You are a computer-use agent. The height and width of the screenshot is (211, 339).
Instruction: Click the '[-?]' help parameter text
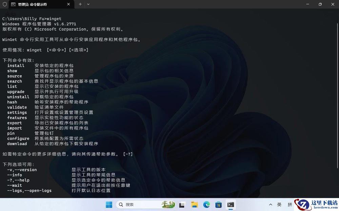coord(128,154)
